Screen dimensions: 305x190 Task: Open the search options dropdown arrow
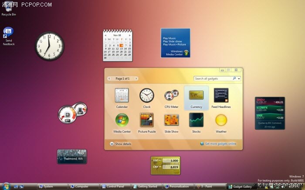(x=239, y=79)
